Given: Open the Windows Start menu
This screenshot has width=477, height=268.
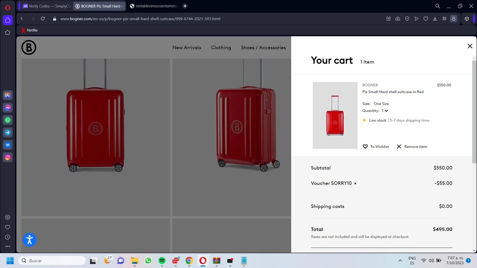Looking at the screenshot, I should (10, 261).
